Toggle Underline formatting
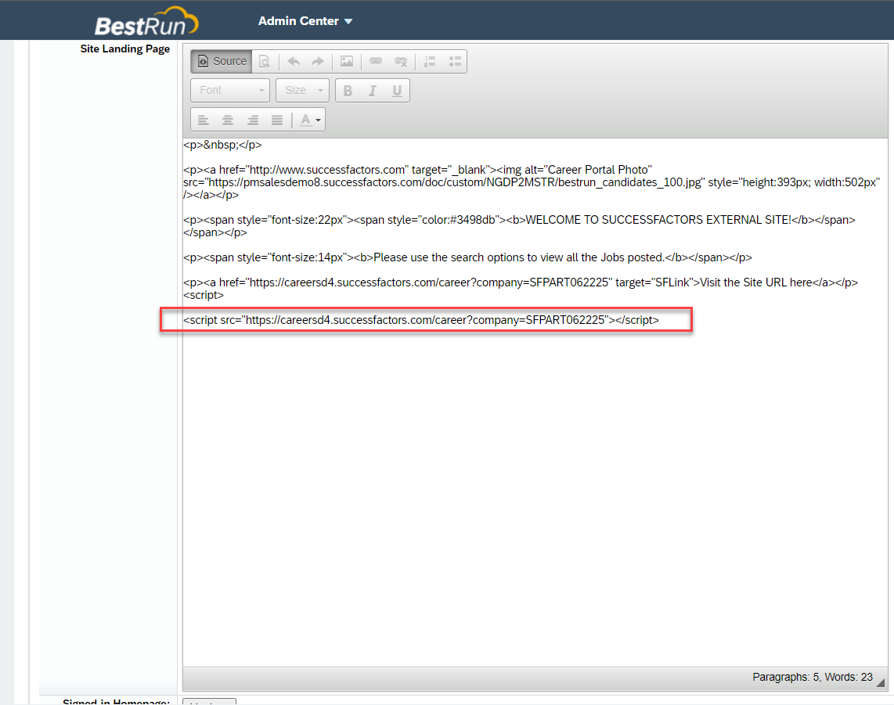The image size is (894, 705). point(397,91)
